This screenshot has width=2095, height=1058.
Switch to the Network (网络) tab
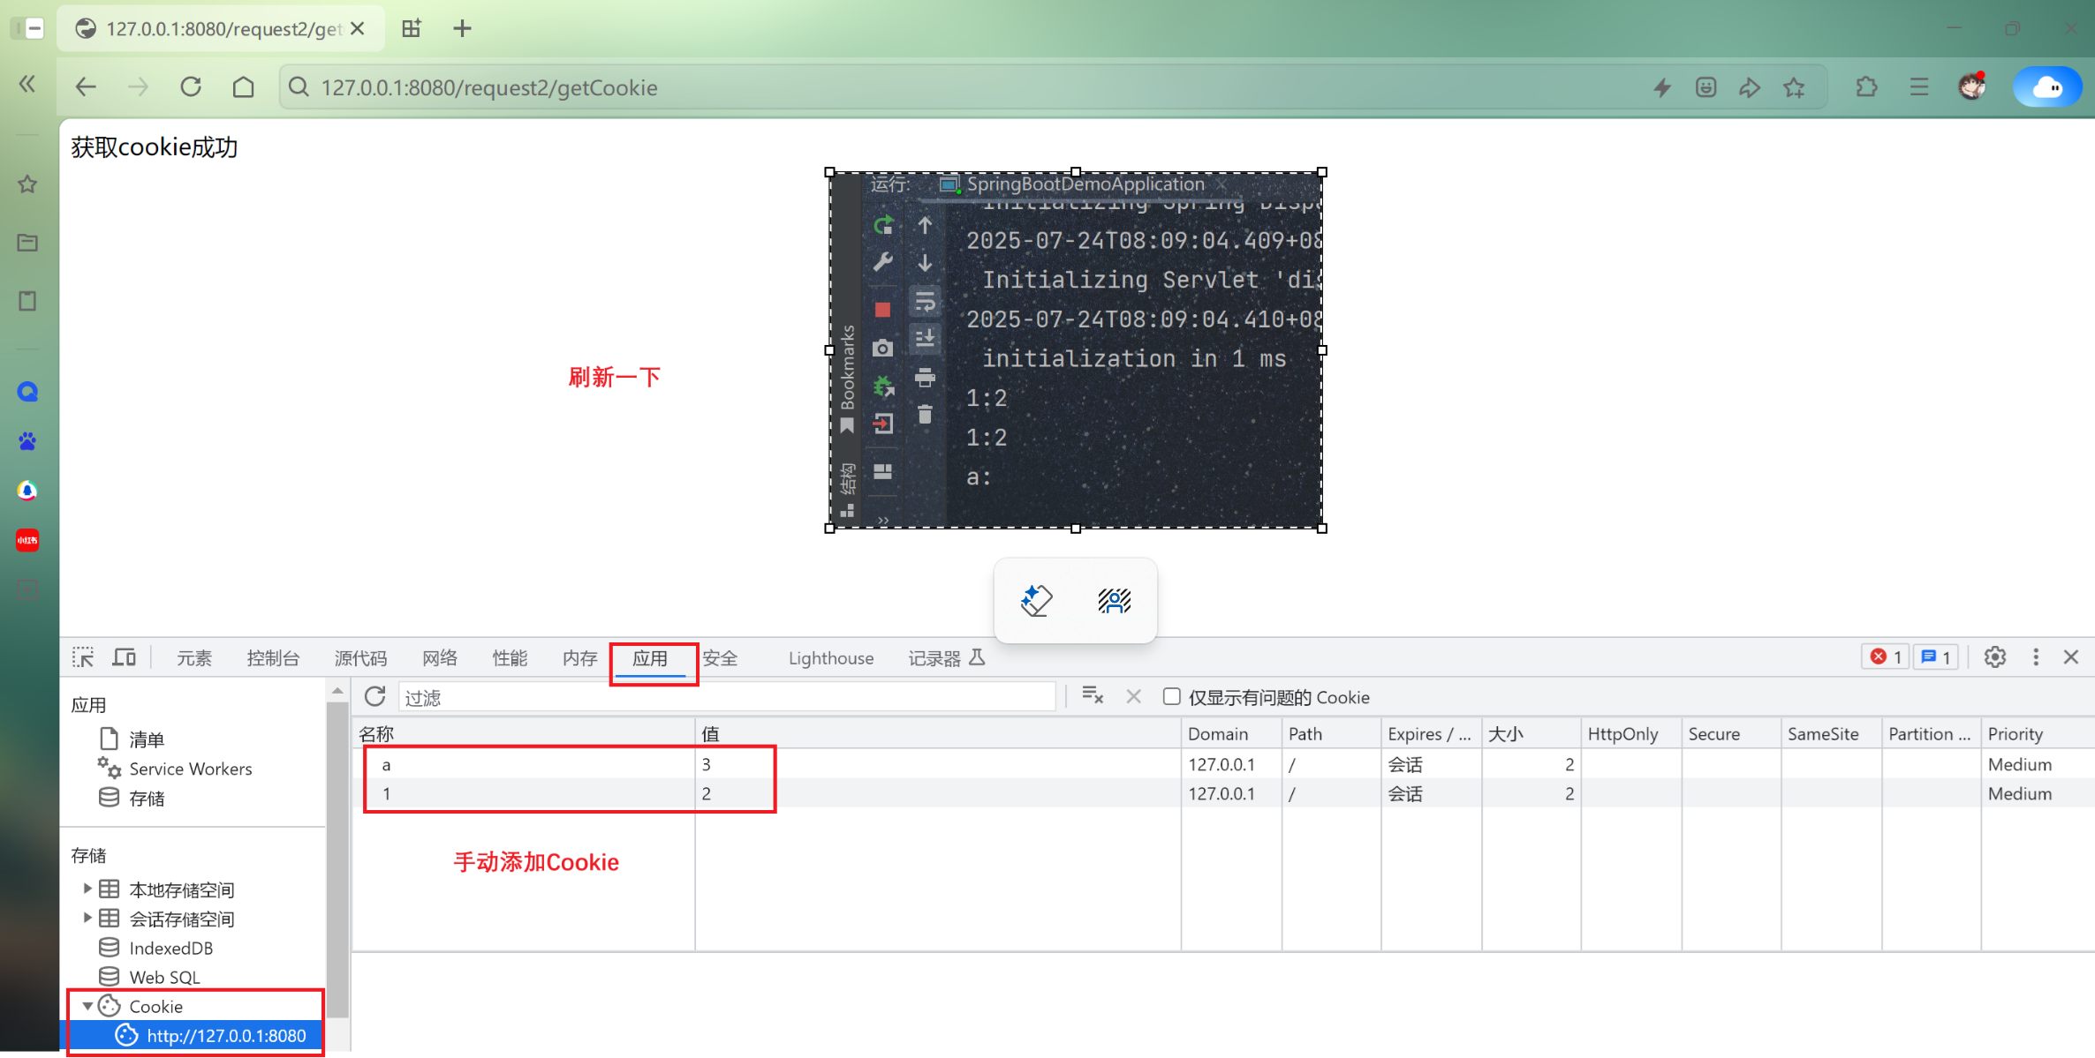tap(439, 658)
